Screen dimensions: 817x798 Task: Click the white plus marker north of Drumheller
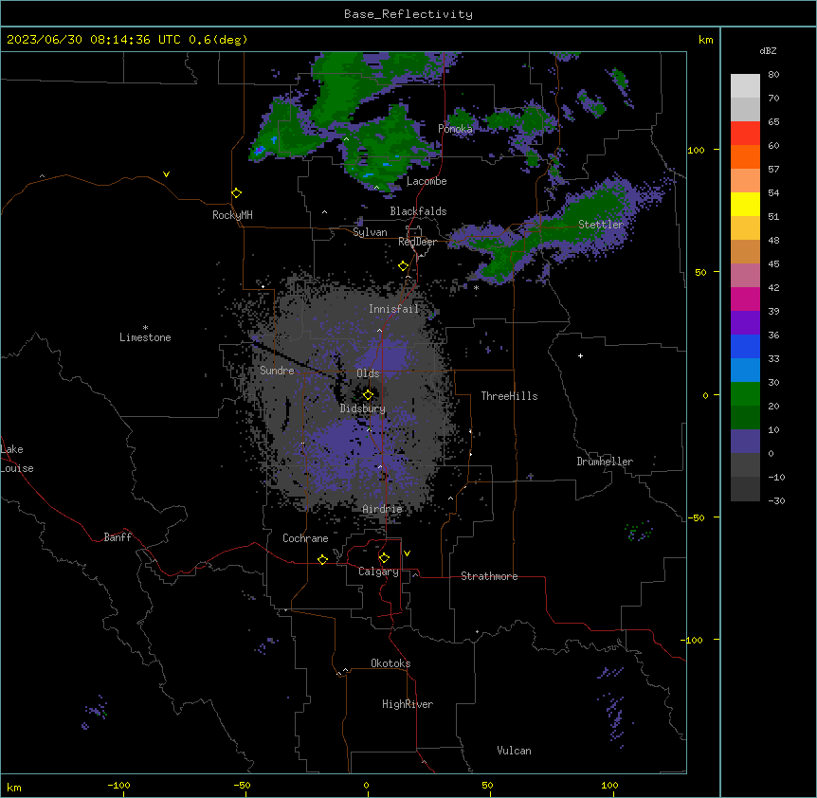(x=580, y=355)
